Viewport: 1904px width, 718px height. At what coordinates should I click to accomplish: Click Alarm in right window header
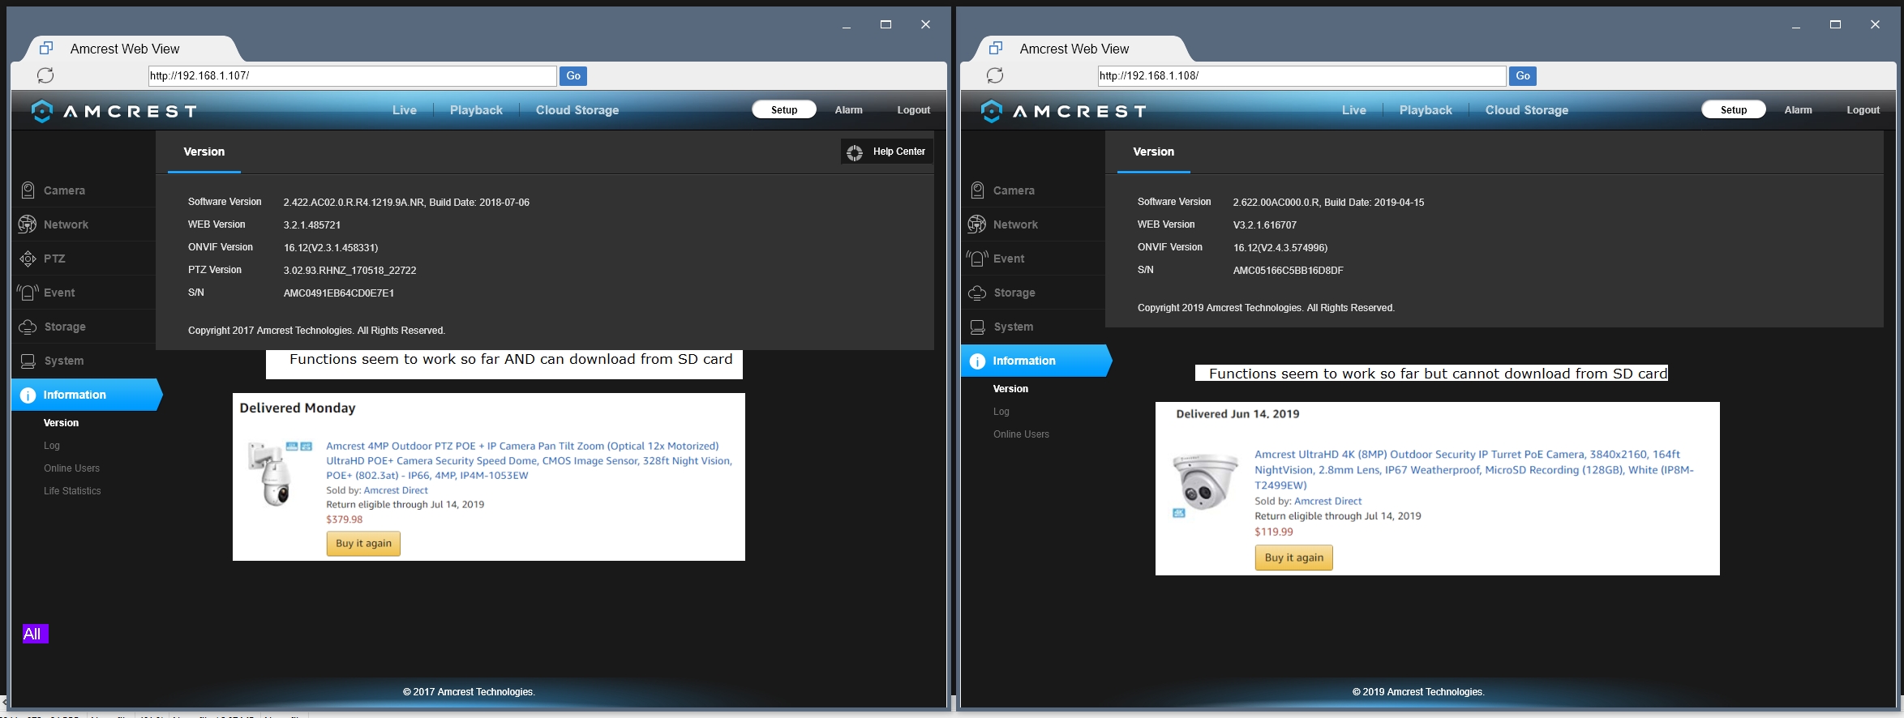[1799, 110]
